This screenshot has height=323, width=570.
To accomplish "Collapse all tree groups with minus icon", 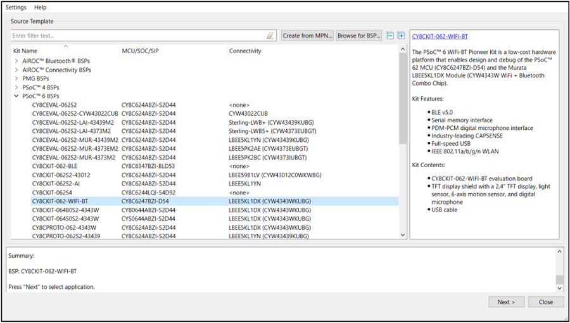I will point(389,35).
